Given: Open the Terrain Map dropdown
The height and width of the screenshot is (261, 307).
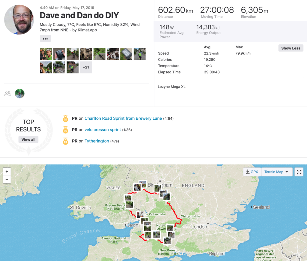Looking at the screenshot, I should [276, 172].
